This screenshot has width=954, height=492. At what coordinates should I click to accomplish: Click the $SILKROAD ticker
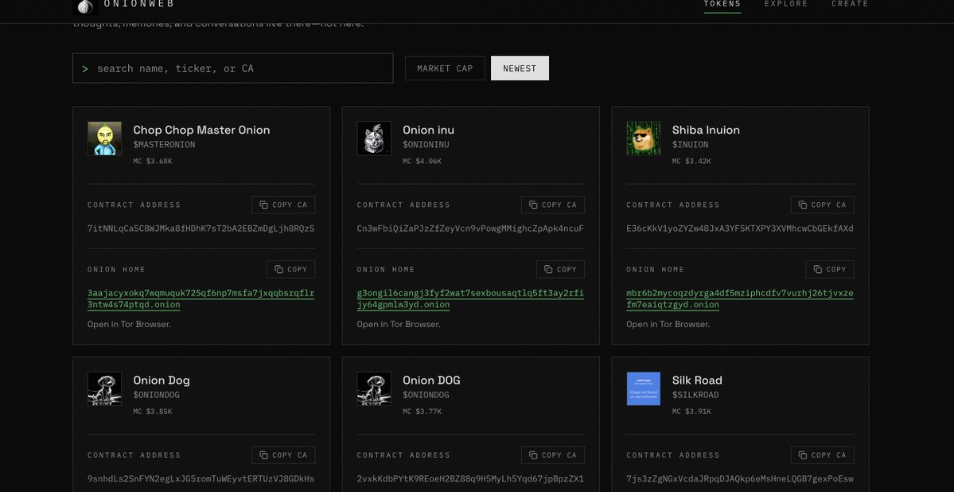[x=695, y=395]
